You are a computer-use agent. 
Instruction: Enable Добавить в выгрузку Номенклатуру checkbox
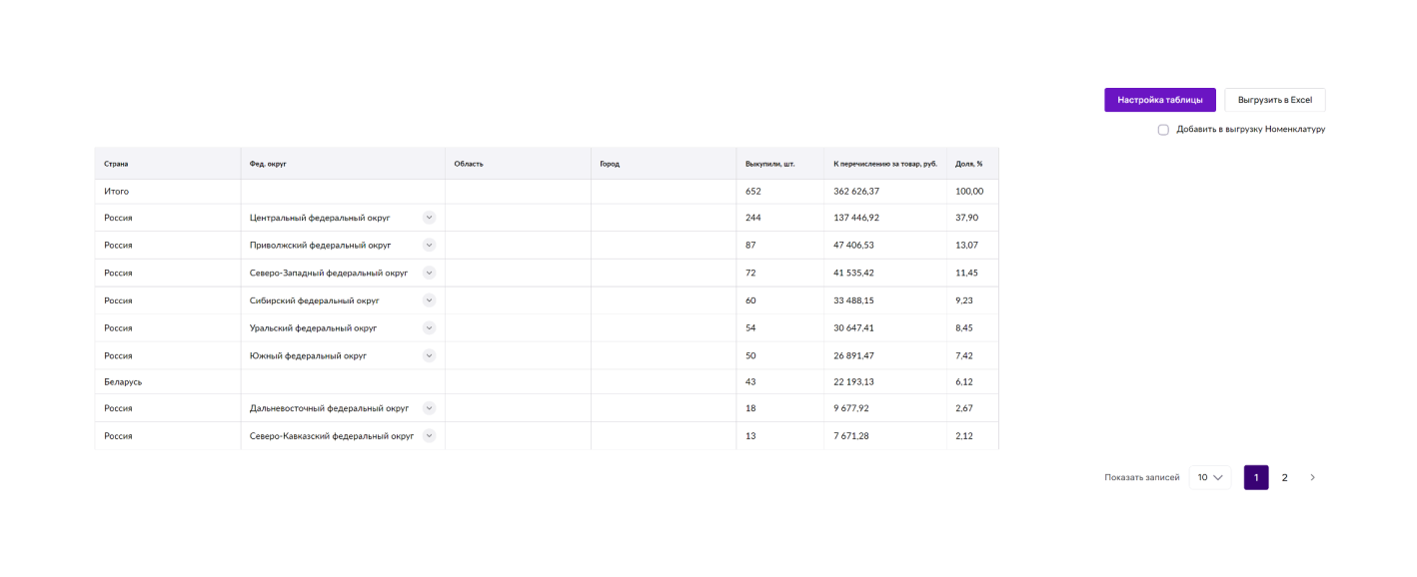(x=1163, y=130)
